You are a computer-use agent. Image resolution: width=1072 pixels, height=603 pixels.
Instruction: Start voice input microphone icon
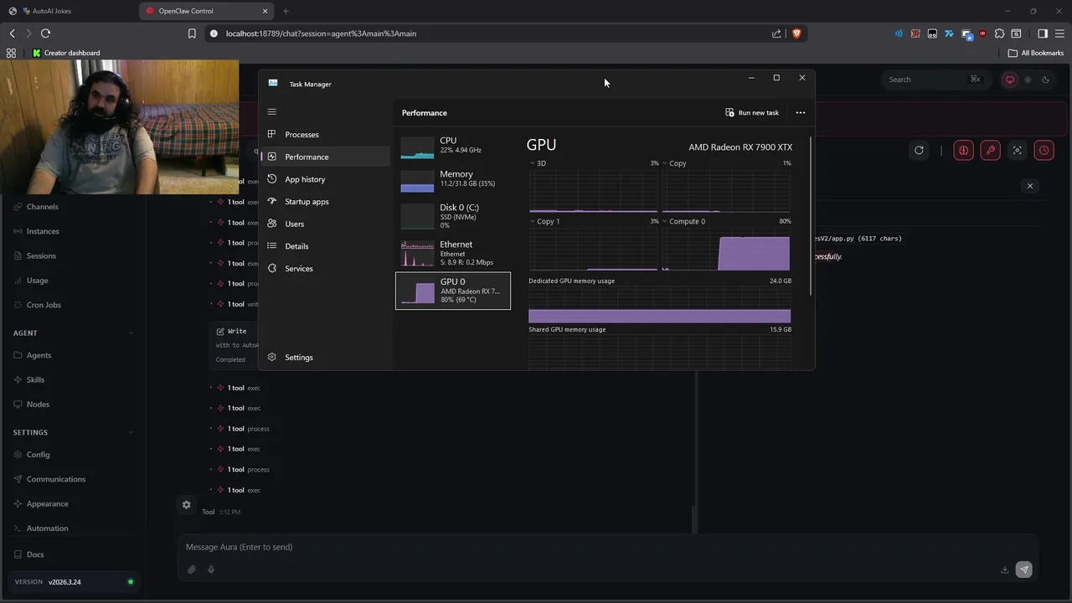[x=211, y=569]
